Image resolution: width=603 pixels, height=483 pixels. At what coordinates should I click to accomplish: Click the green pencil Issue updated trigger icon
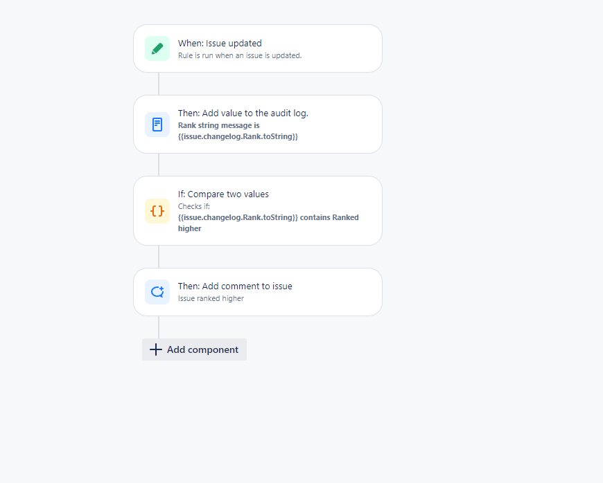[x=157, y=48]
